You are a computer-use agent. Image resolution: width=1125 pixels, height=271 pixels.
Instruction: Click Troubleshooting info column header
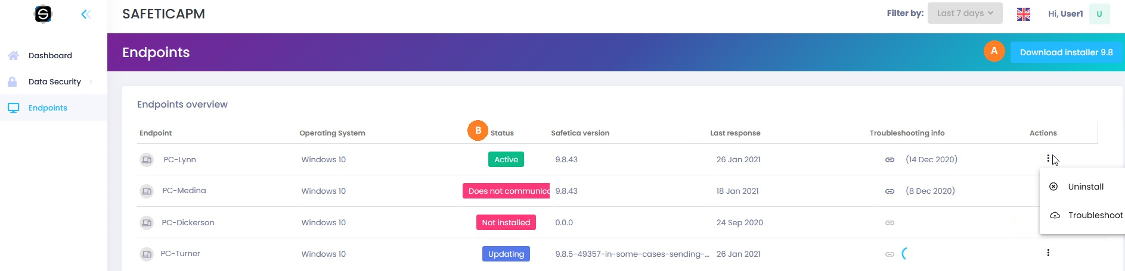tap(907, 133)
